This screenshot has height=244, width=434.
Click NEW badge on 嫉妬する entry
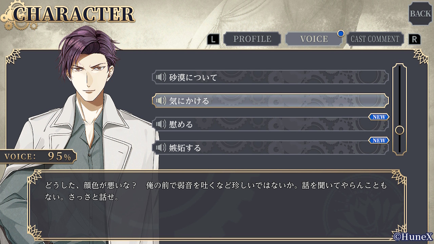click(379, 140)
